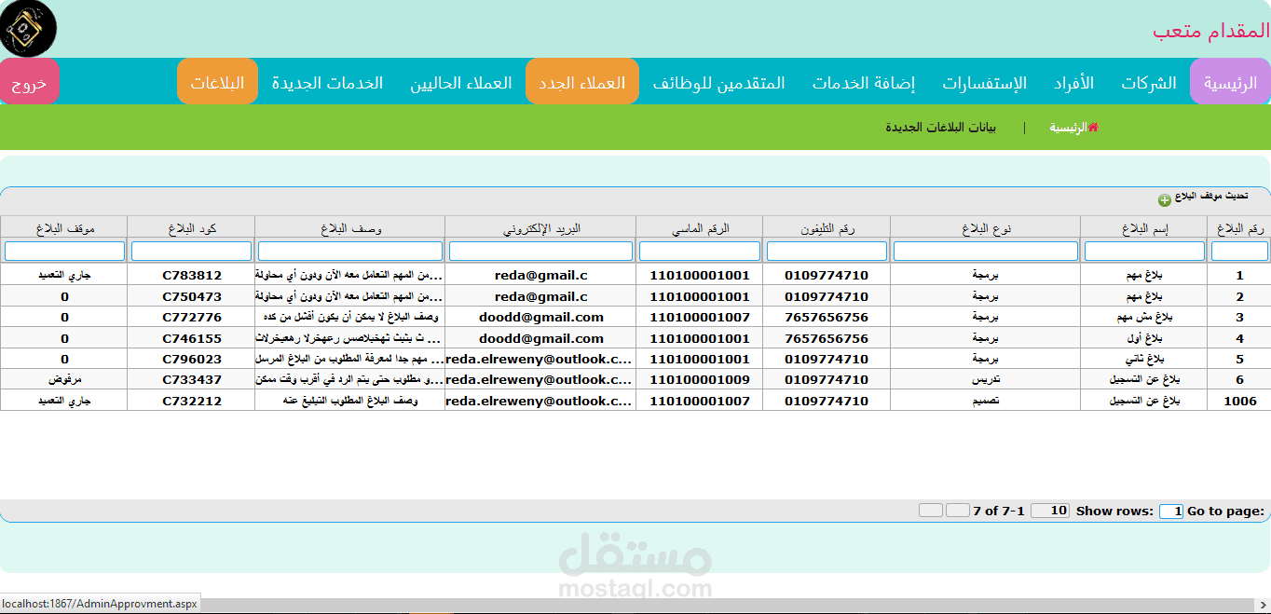Click the green plus icon beside تحديث موقف البلاغ
The width and height of the screenshot is (1271, 614).
[x=1164, y=200]
